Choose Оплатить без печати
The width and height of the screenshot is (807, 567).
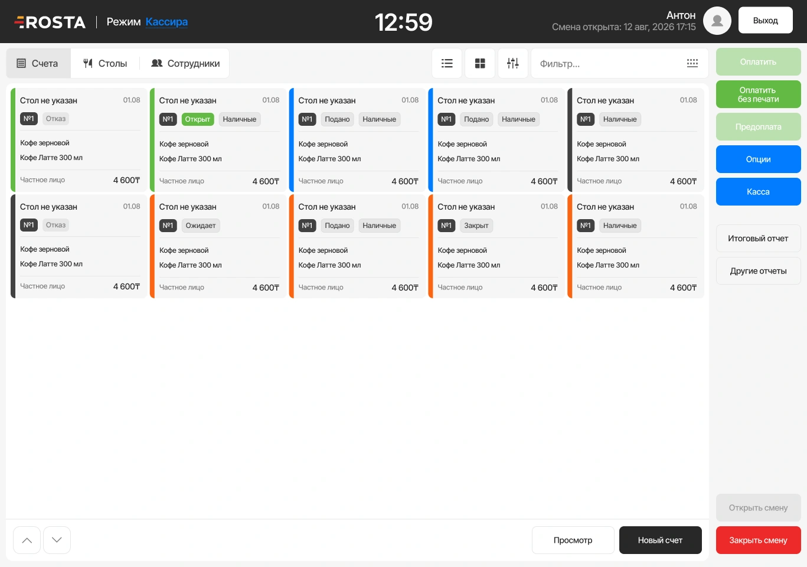pos(759,94)
